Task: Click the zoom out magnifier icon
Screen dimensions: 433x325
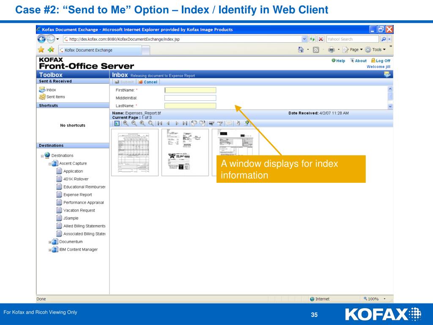Action: tap(134, 123)
